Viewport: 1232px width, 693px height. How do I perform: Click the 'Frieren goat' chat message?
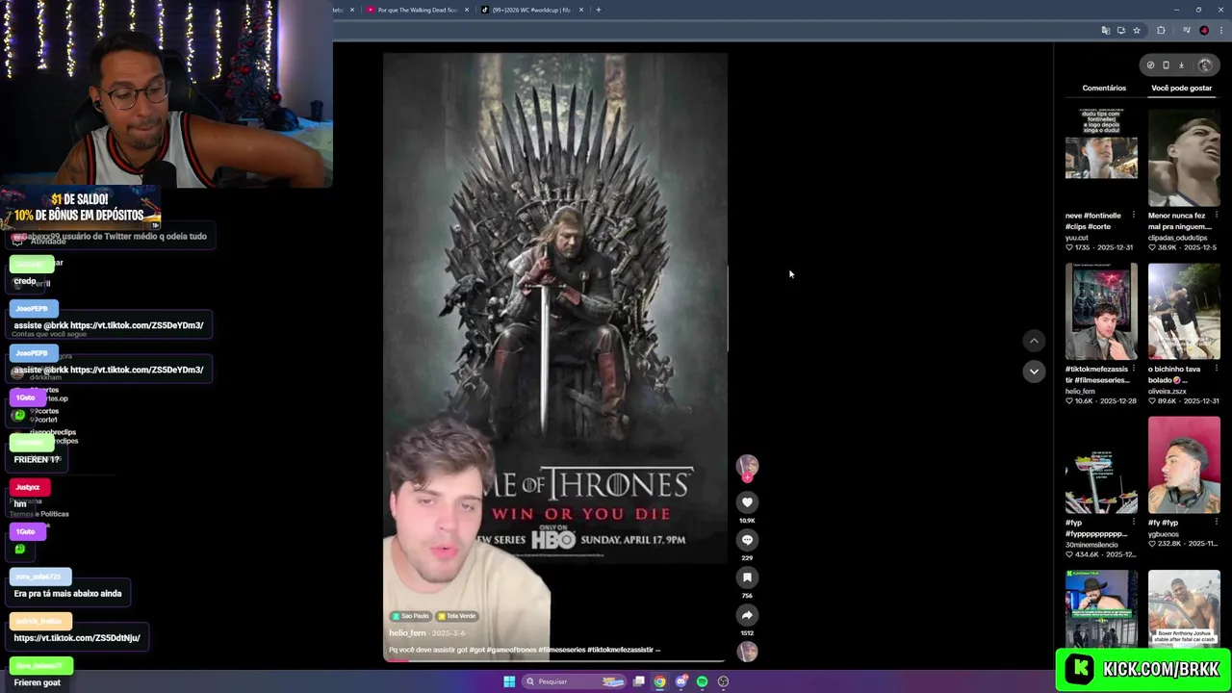[37, 682]
